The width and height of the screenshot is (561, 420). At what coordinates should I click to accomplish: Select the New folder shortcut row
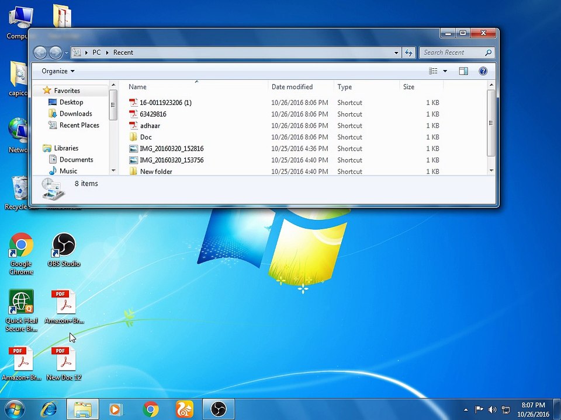285,171
